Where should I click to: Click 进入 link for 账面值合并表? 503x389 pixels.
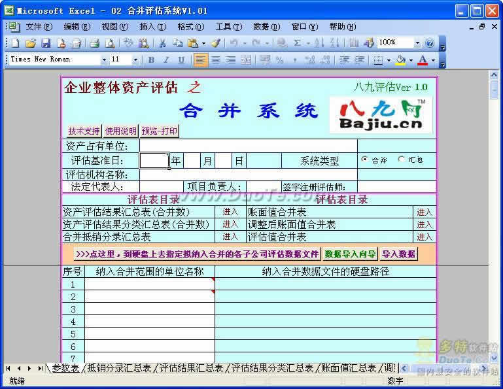425,212
